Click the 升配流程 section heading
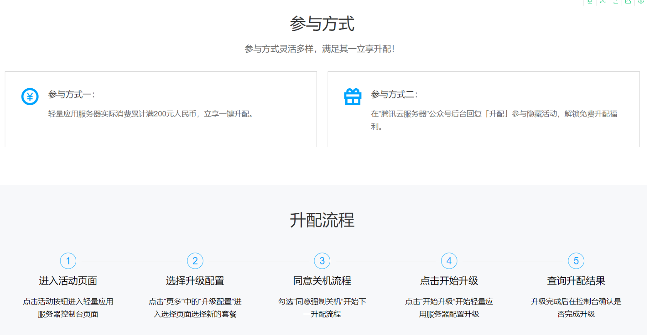This screenshot has width=647, height=335. click(x=322, y=220)
